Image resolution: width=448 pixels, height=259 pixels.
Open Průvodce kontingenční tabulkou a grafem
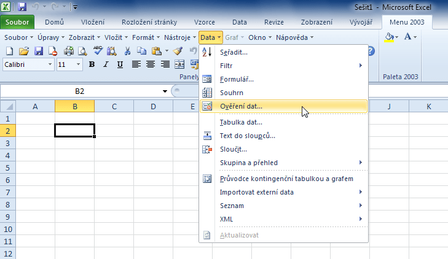283,179
